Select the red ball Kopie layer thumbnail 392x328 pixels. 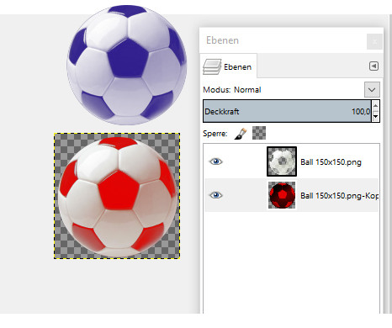(x=282, y=195)
